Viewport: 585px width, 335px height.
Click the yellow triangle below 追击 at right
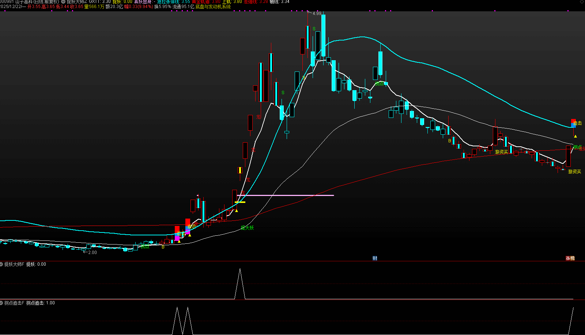[x=575, y=136]
